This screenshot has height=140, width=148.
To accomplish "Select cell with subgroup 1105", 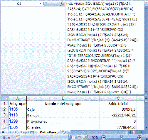I will (x=17, y=109).
